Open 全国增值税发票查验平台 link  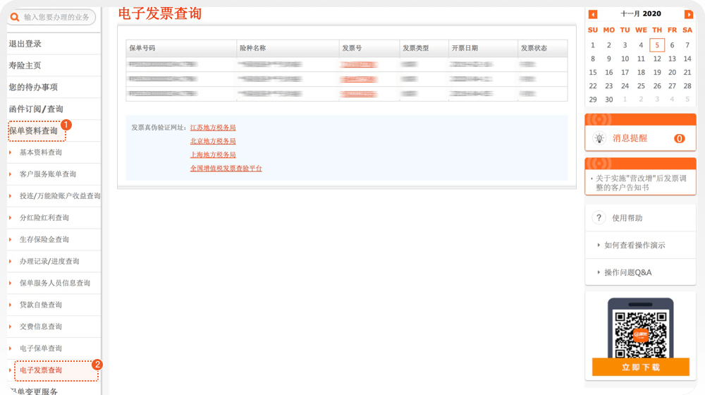pos(226,169)
